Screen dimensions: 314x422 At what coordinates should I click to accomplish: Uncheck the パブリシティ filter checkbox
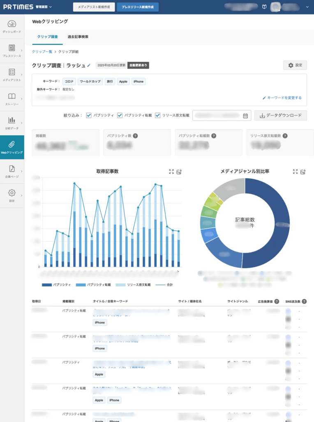point(89,116)
